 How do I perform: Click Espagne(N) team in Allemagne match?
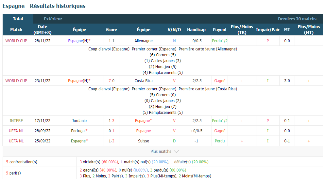pyautogui.click(x=79, y=41)
